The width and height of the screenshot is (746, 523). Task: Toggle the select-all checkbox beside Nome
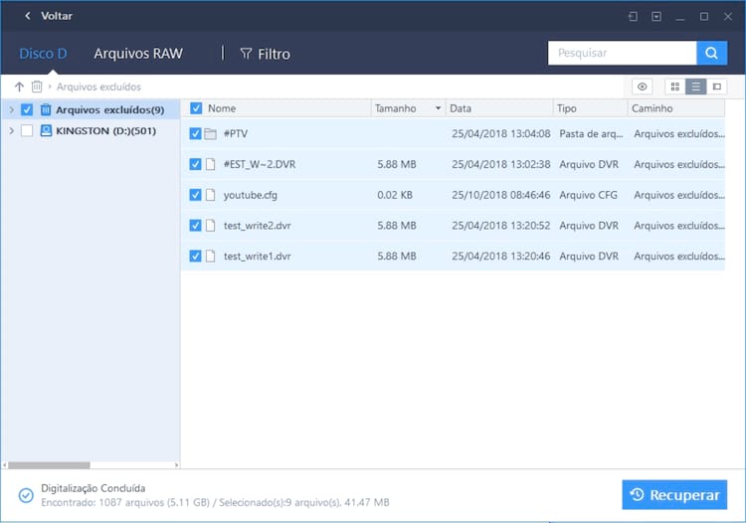(x=196, y=108)
